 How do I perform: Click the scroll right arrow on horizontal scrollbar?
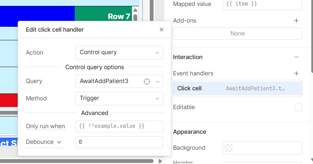[160, 161]
